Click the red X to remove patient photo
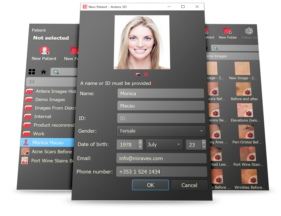281x216 pixels. pyautogui.click(x=146, y=75)
